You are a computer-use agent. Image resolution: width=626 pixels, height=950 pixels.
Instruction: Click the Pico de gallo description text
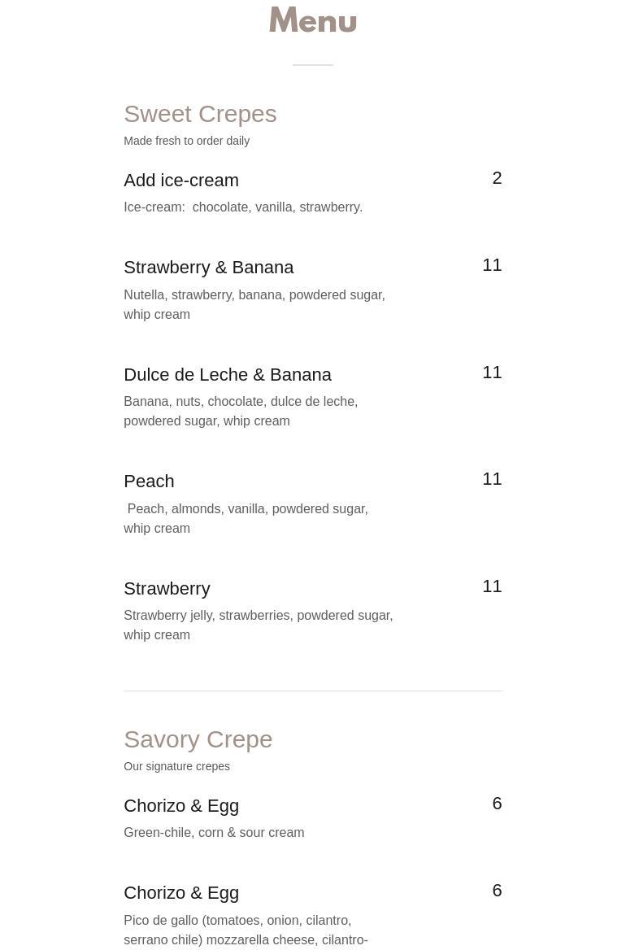(x=246, y=930)
